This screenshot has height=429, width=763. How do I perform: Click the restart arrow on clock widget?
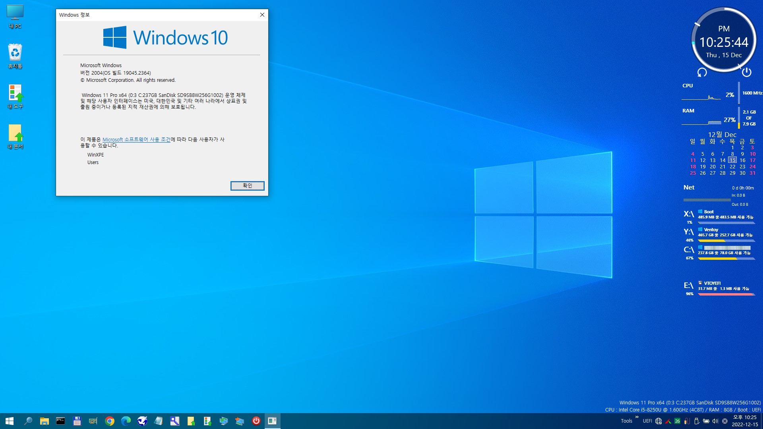tap(702, 72)
